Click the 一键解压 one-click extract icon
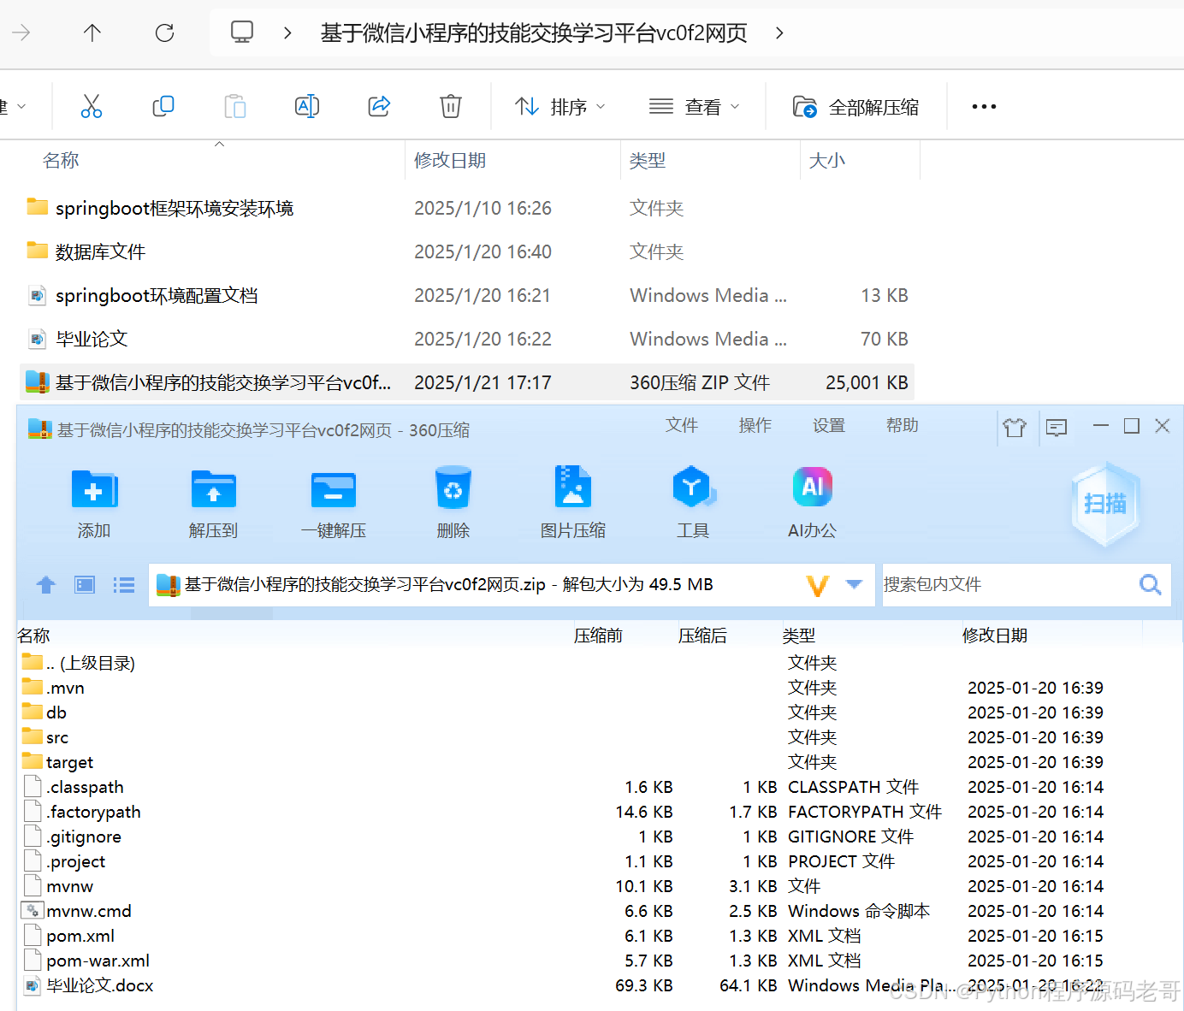1184x1011 pixels. 334,503
